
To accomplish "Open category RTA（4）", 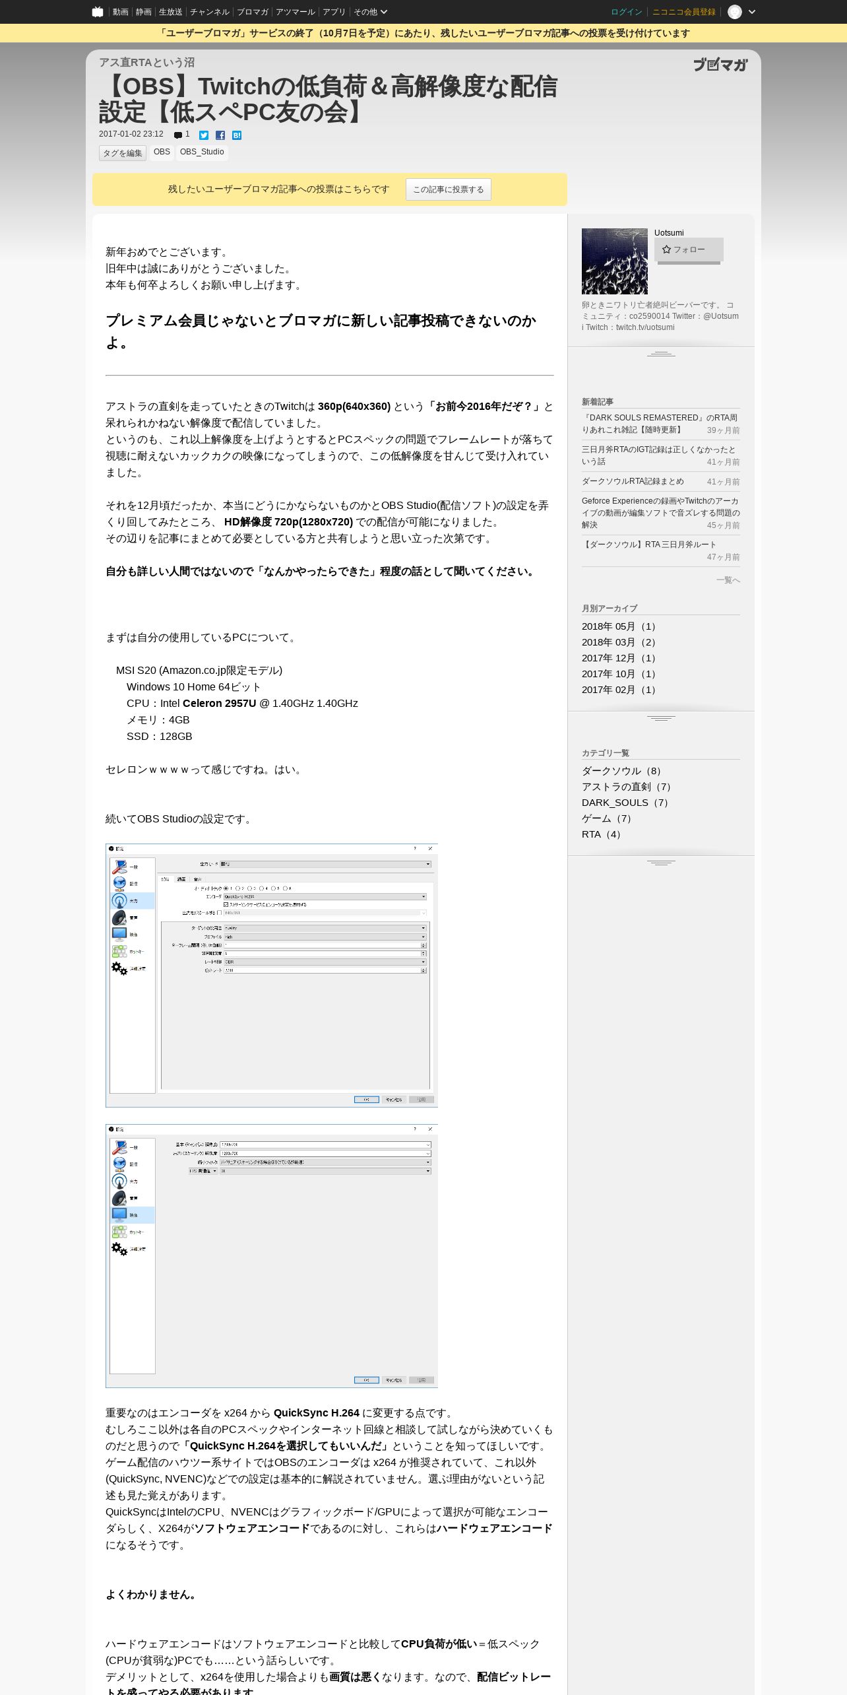I will 604,834.
